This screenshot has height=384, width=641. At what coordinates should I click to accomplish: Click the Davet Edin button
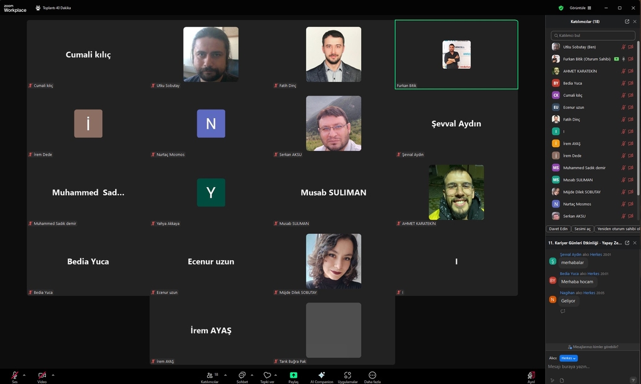click(x=558, y=229)
